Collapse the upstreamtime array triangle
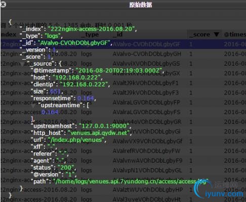This screenshot has height=202, width=246. point(33,106)
